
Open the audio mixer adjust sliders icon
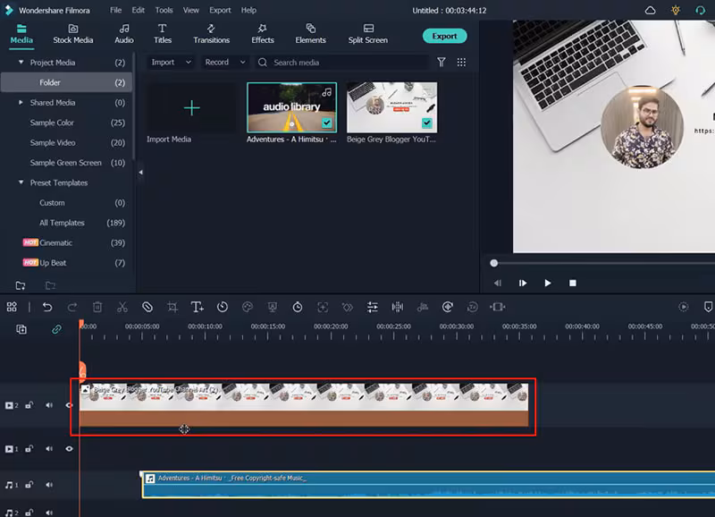coord(373,307)
